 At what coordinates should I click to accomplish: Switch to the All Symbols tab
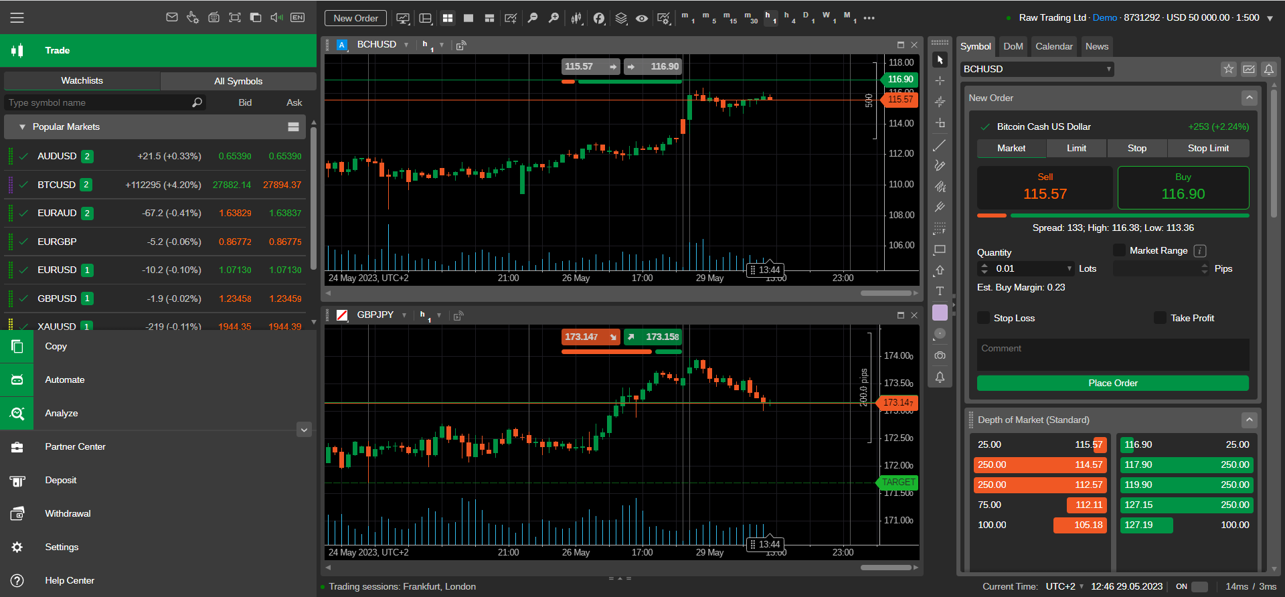238,81
